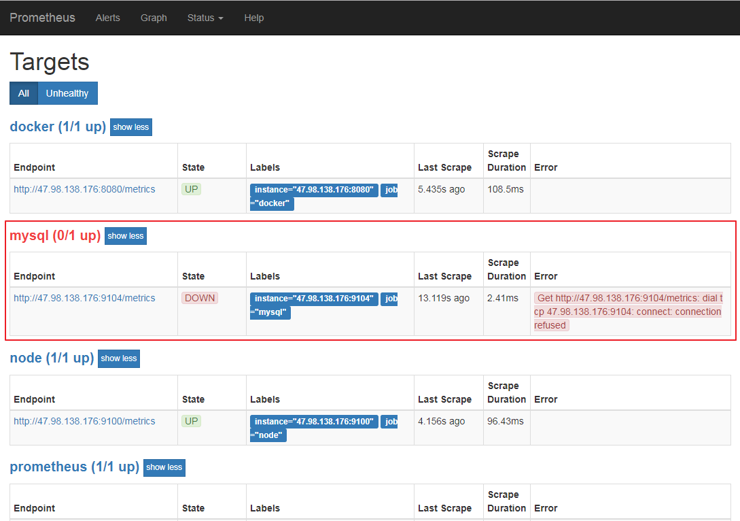The width and height of the screenshot is (740, 521).
Task: Click the docker (1/1 up) heading
Action: click(58, 127)
